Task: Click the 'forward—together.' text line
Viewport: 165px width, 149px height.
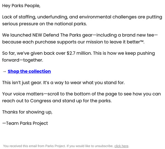Action: click(x=23, y=60)
